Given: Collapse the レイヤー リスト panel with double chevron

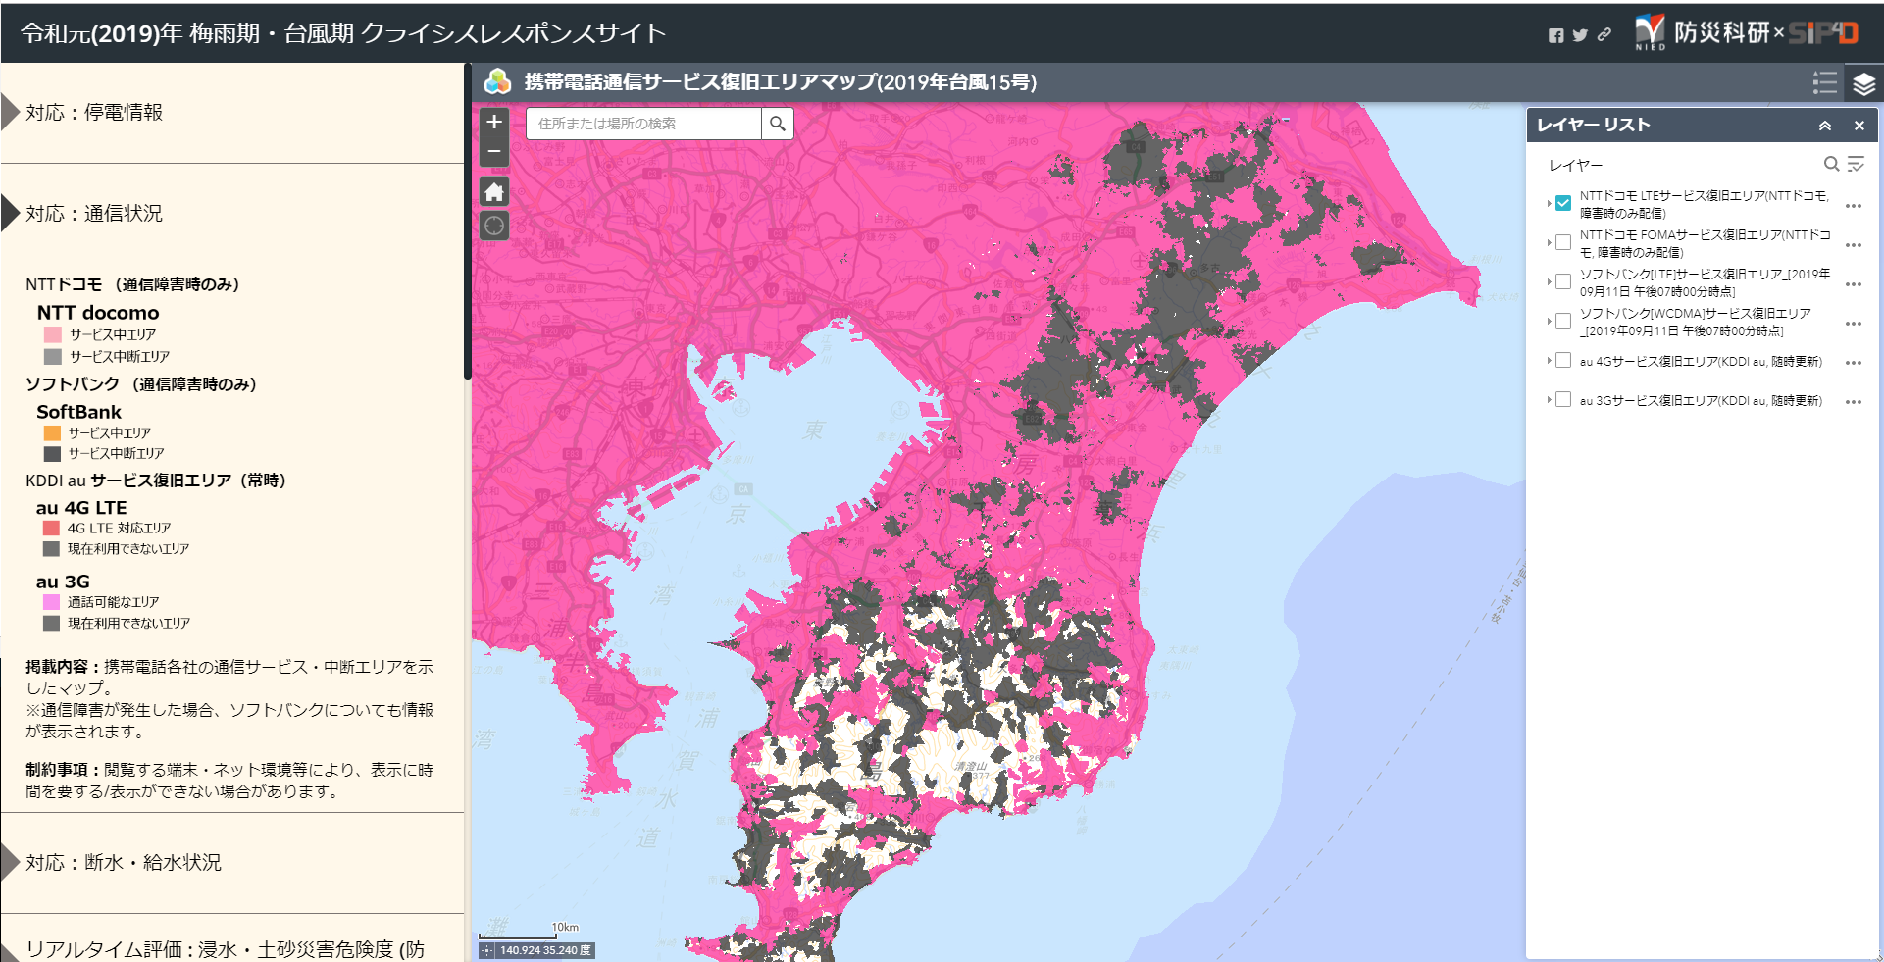Looking at the screenshot, I should coord(1825,126).
